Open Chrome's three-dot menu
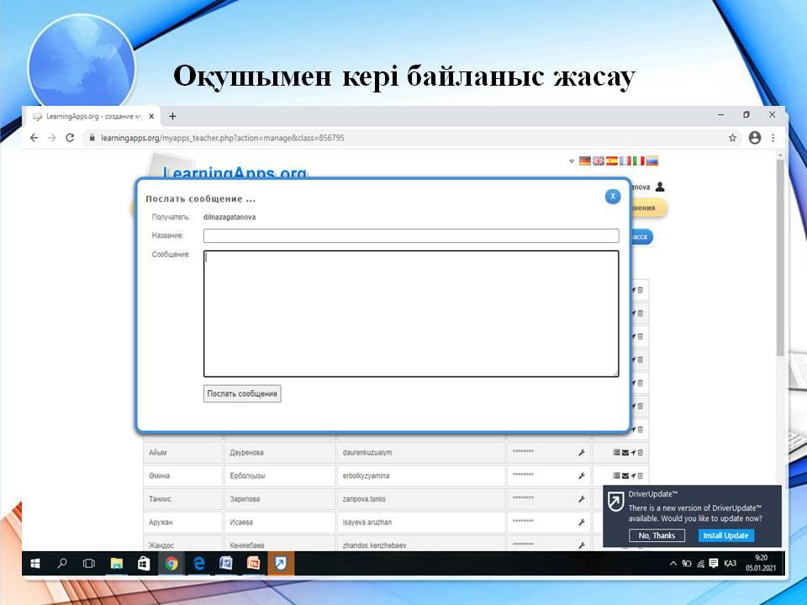Image resolution: width=807 pixels, height=605 pixels. tap(773, 138)
